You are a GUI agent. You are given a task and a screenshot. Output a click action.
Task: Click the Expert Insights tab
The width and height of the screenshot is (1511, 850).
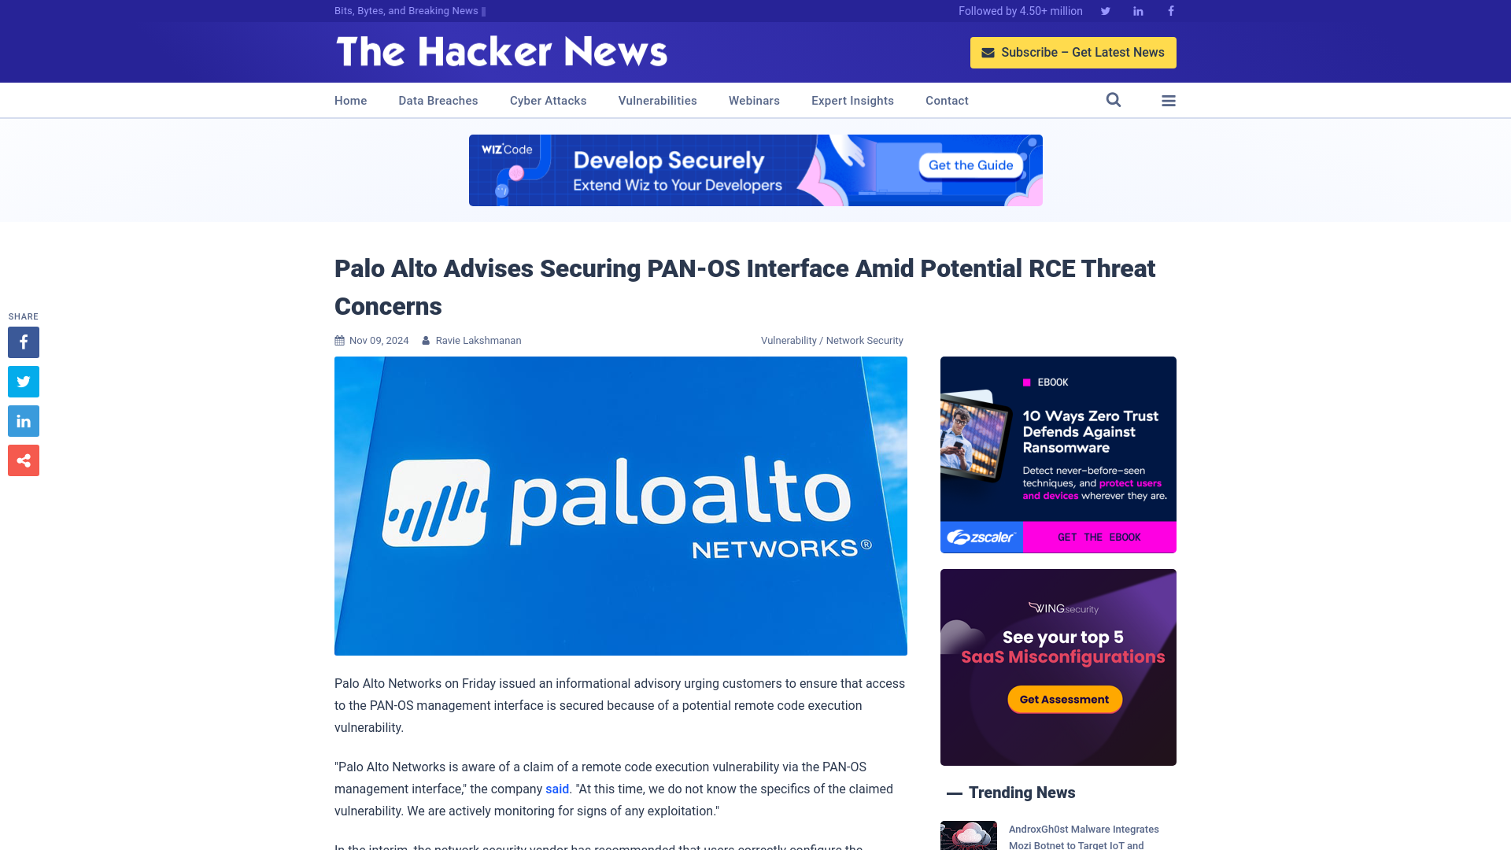click(x=853, y=100)
